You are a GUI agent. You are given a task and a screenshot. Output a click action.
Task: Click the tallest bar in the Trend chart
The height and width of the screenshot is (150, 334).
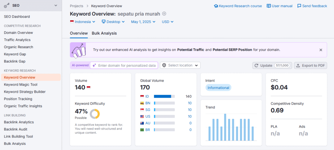point(225,127)
